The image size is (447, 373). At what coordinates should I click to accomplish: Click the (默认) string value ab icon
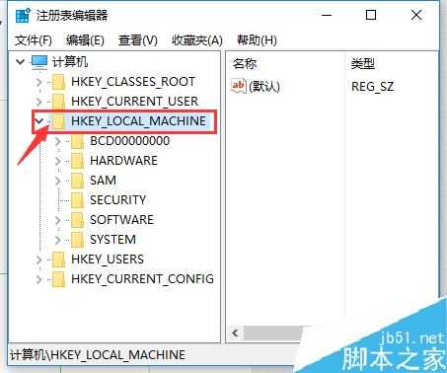click(x=238, y=86)
